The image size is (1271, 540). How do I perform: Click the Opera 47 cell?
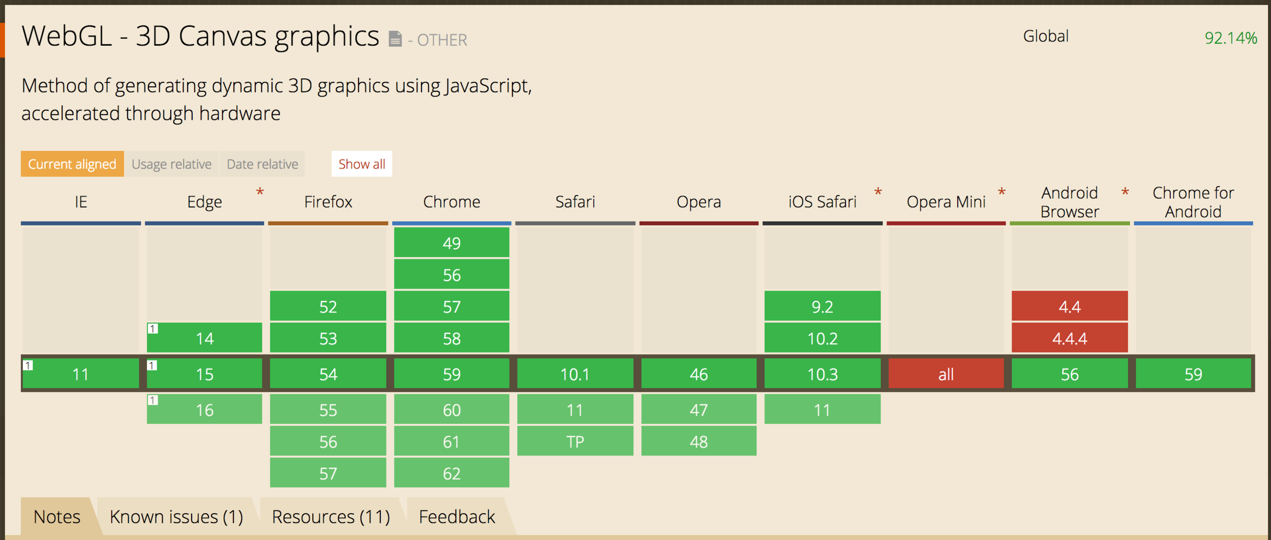[699, 409]
